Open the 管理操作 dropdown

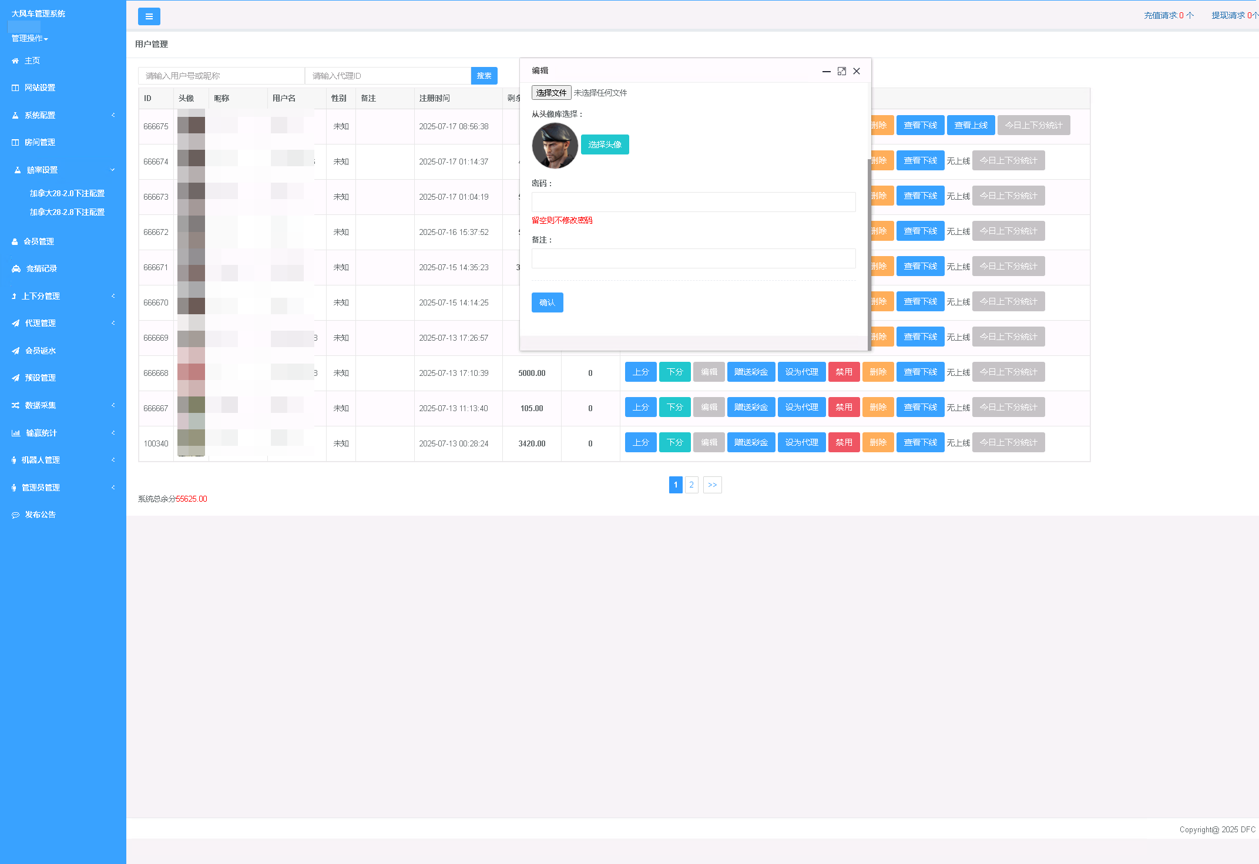pos(30,39)
